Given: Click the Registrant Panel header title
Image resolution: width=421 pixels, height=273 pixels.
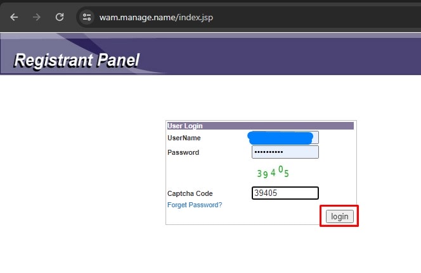Looking at the screenshot, I should tap(77, 60).
